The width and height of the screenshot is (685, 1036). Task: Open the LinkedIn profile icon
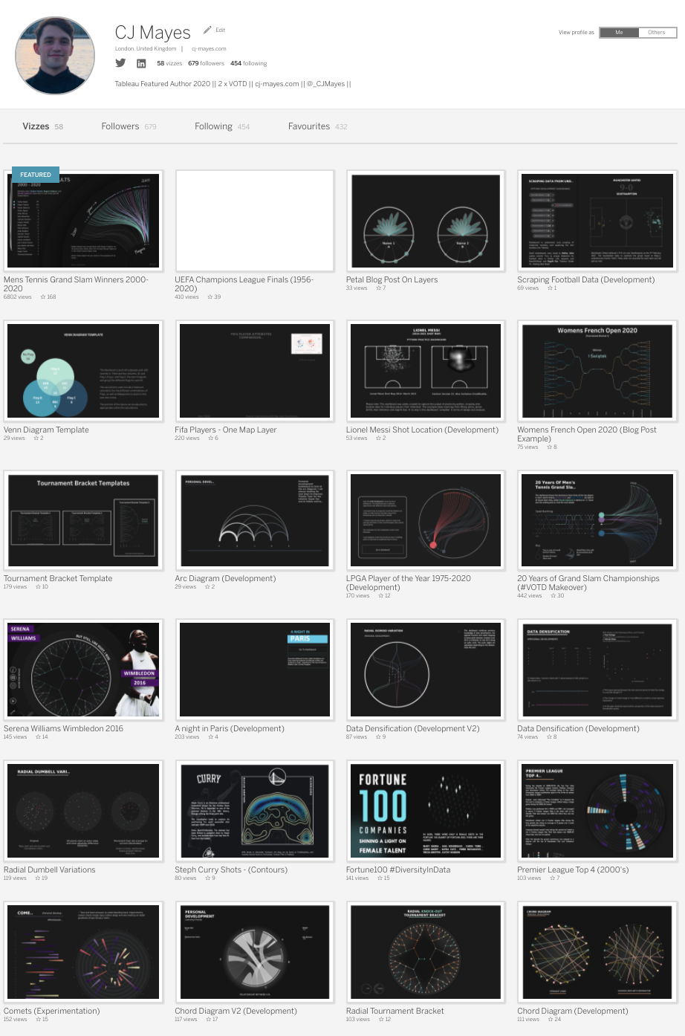point(141,64)
